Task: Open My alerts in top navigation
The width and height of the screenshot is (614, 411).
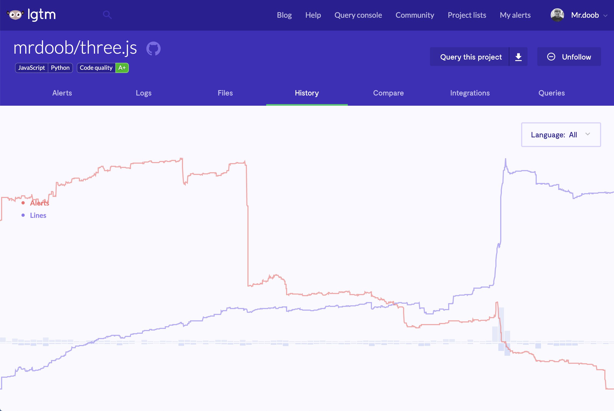Action: 515,15
